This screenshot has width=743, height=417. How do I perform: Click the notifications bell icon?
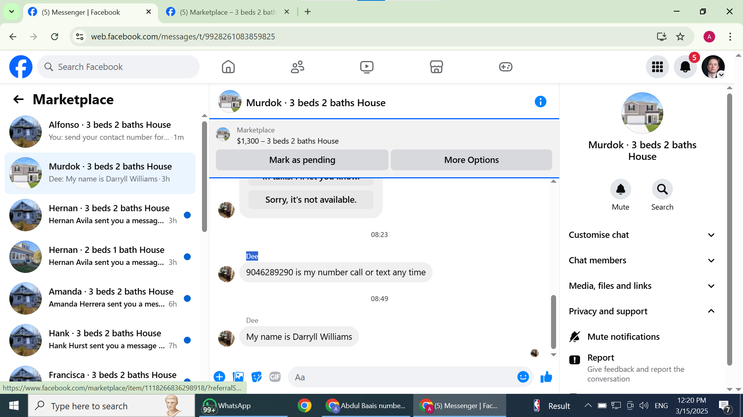tap(685, 67)
